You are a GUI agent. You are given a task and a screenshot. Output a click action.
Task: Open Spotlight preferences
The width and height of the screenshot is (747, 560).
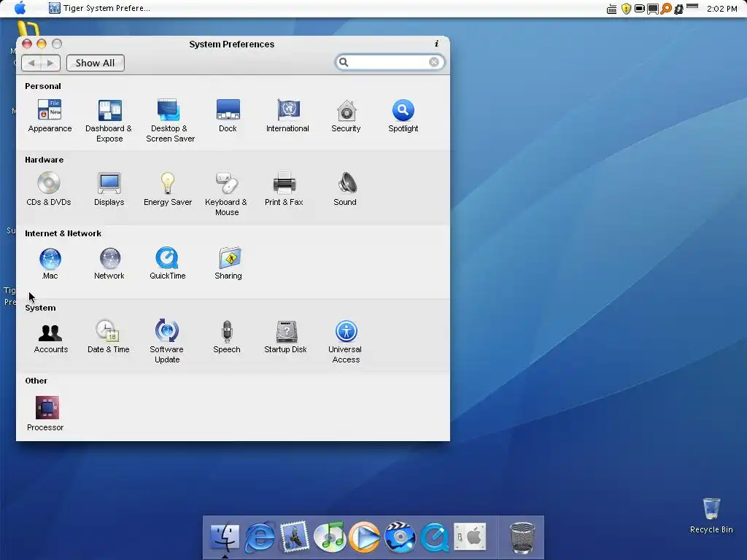(403, 115)
